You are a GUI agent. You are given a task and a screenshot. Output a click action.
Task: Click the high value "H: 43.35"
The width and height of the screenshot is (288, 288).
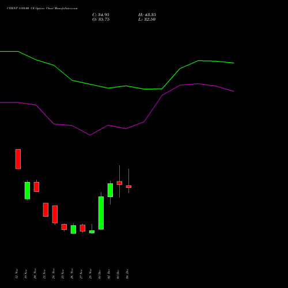[x=147, y=15]
